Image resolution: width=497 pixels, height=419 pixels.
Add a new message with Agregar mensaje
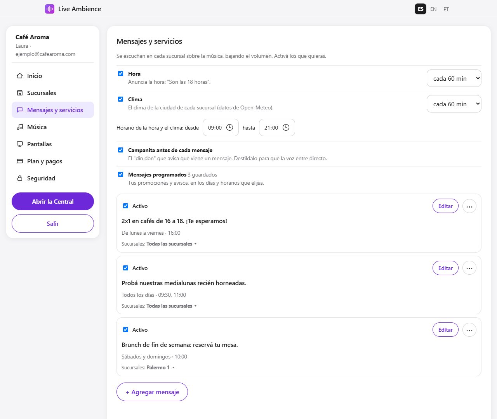(152, 392)
